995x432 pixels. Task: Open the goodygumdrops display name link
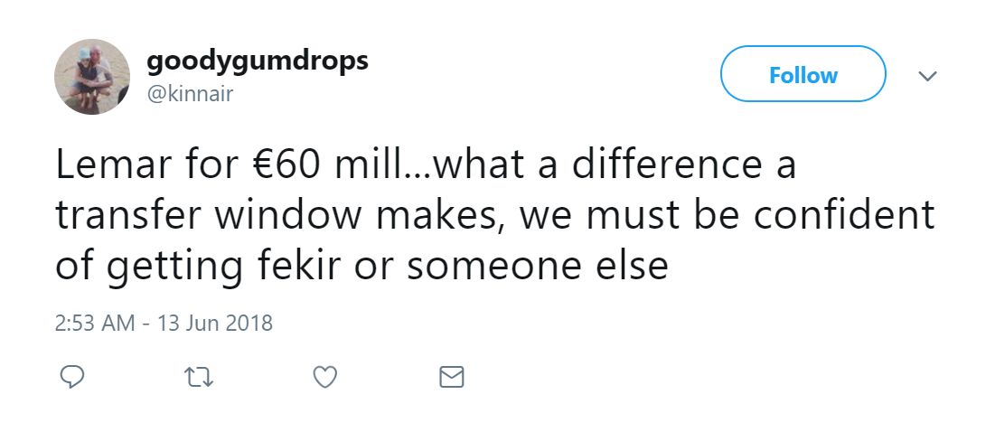[x=258, y=60]
